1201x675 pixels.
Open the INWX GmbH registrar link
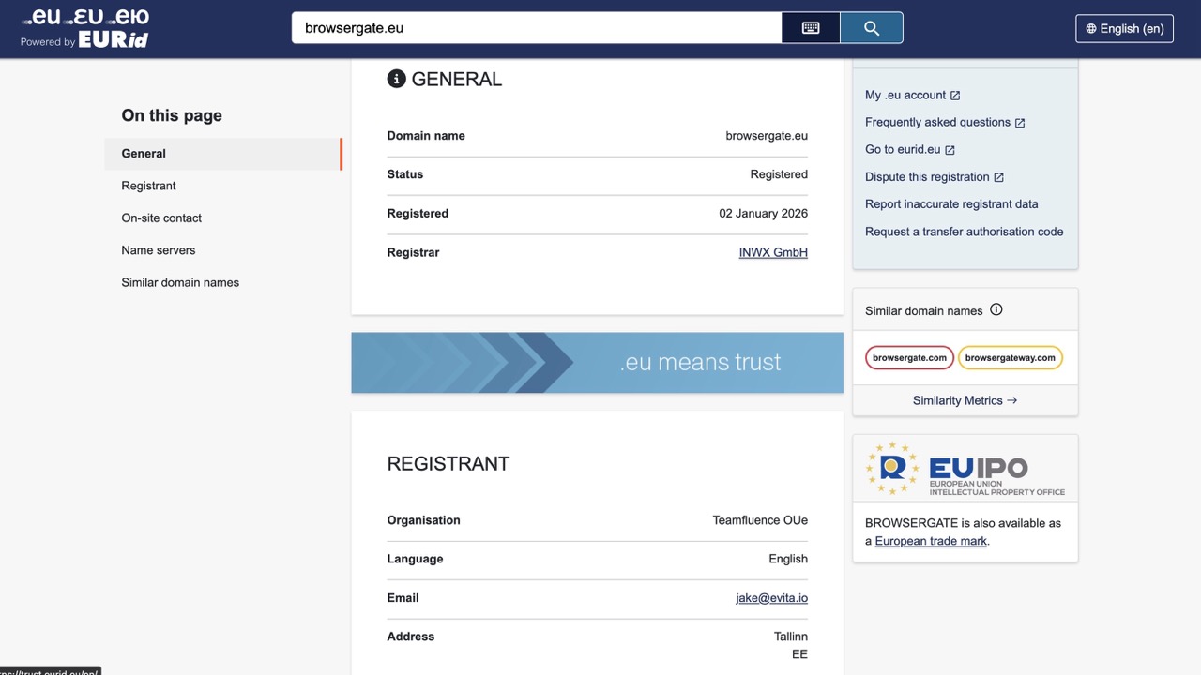click(x=773, y=252)
